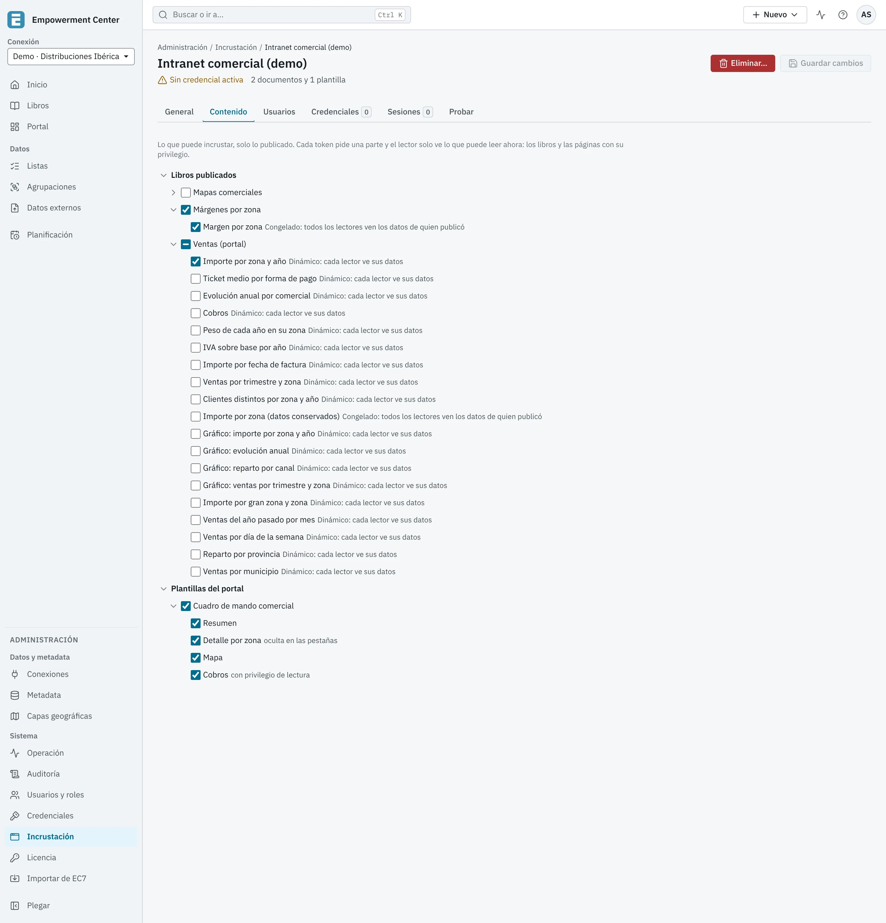Open Portal grid icon in sidebar
886x923 pixels.
(x=15, y=127)
